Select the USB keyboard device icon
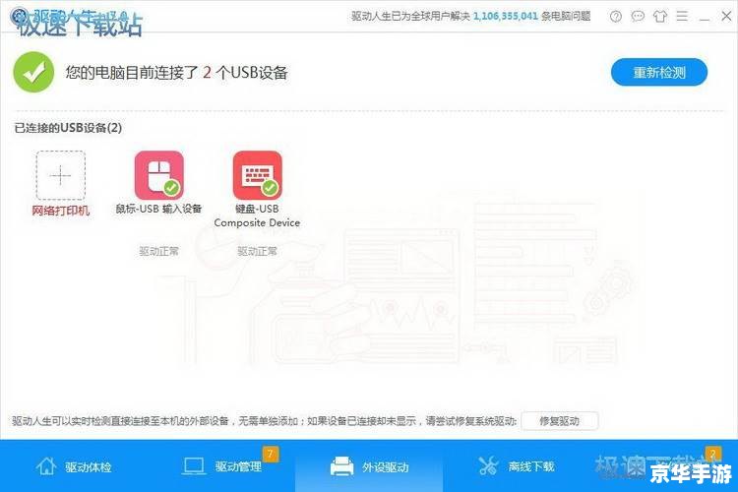 pyautogui.click(x=257, y=175)
